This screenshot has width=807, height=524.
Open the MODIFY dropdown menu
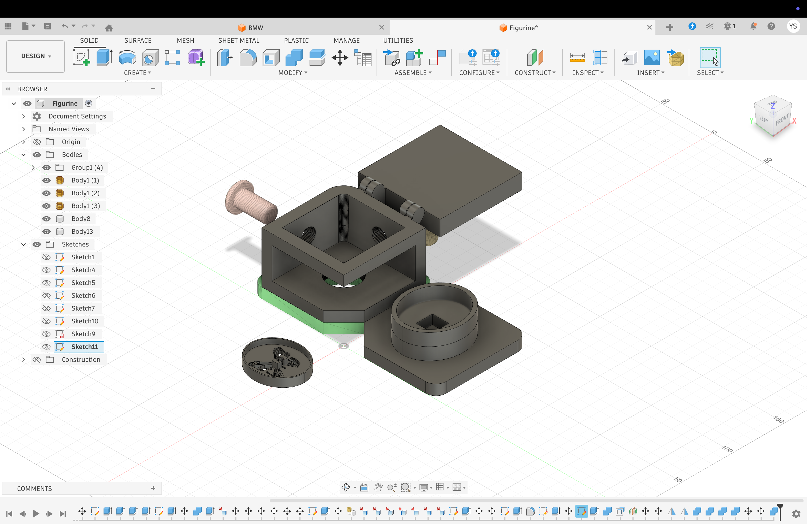tap(293, 73)
